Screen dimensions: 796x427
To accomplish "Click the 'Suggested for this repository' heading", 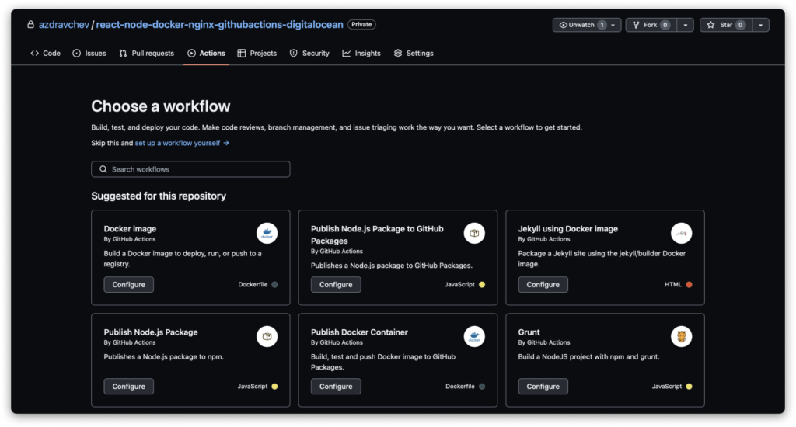I will click(159, 196).
